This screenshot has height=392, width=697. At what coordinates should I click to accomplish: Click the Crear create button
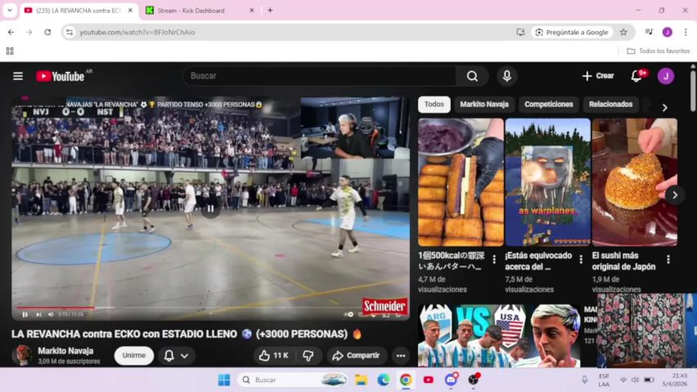[598, 76]
